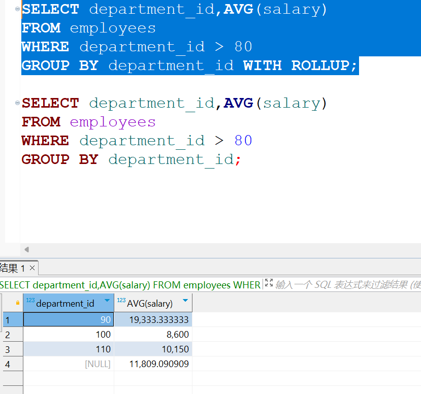421x394 pixels.
Task: Click the editor's horizontal scrollbar left arrow
Action: click(x=26, y=249)
